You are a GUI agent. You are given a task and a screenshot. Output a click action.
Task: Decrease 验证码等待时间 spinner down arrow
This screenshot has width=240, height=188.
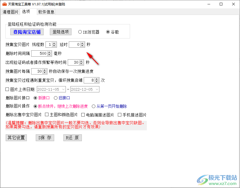[x=81, y=64]
